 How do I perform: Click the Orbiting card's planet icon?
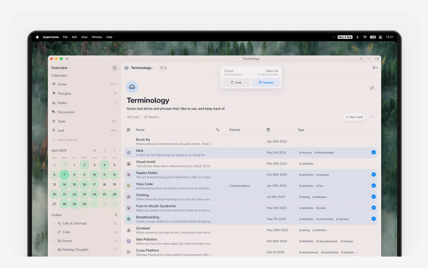click(x=129, y=197)
